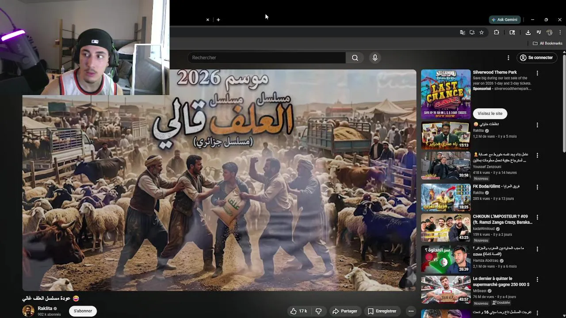Open options for MrBeast video
566x318 pixels.
coord(537,280)
